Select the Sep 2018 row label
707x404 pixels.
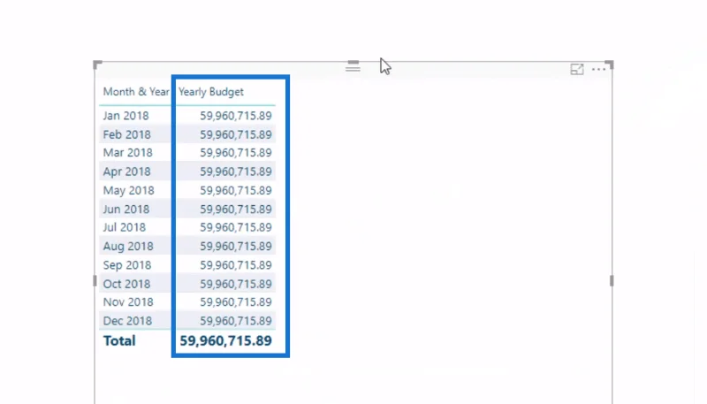127,265
